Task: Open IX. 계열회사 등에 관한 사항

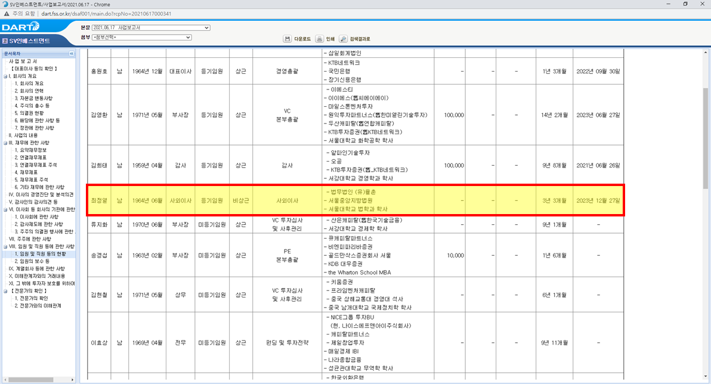Action: pyautogui.click(x=37, y=269)
